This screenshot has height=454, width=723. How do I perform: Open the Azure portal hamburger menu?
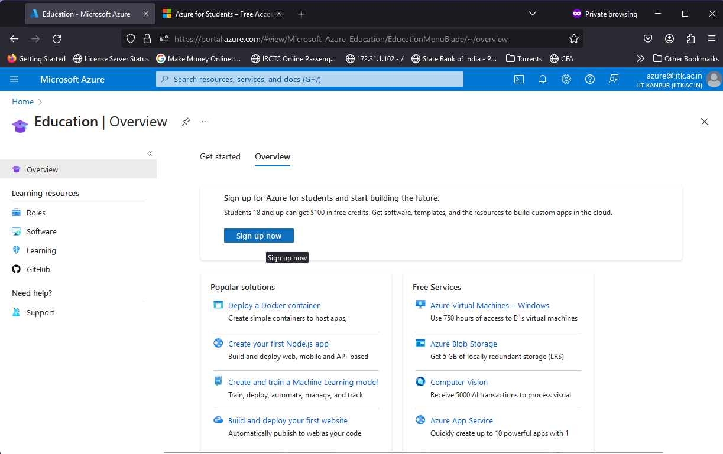pyautogui.click(x=15, y=79)
